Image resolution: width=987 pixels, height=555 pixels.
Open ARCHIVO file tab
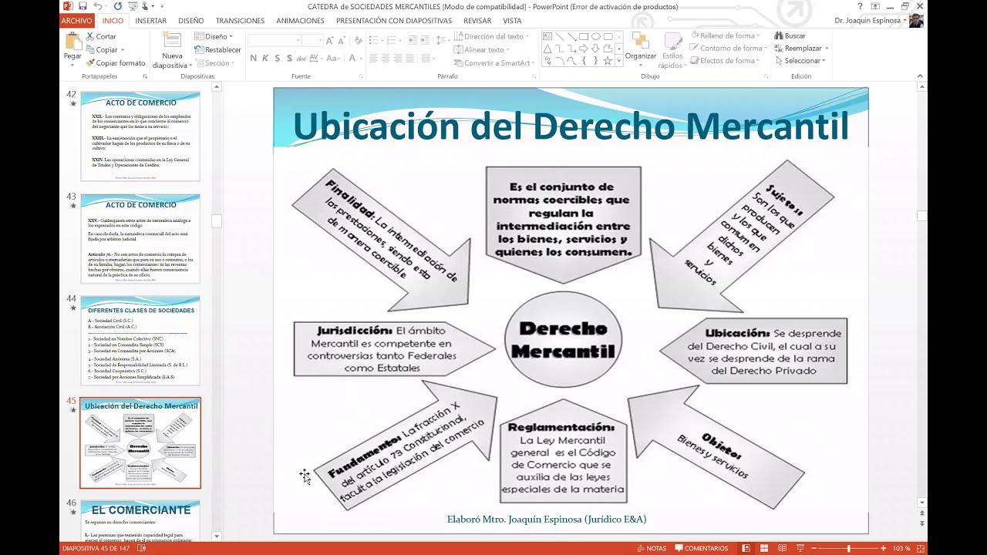pyautogui.click(x=76, y=21)
